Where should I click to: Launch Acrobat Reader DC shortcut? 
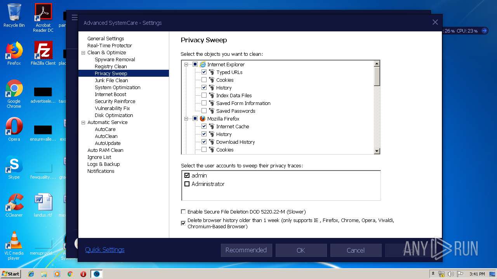(x=43, y=18)
